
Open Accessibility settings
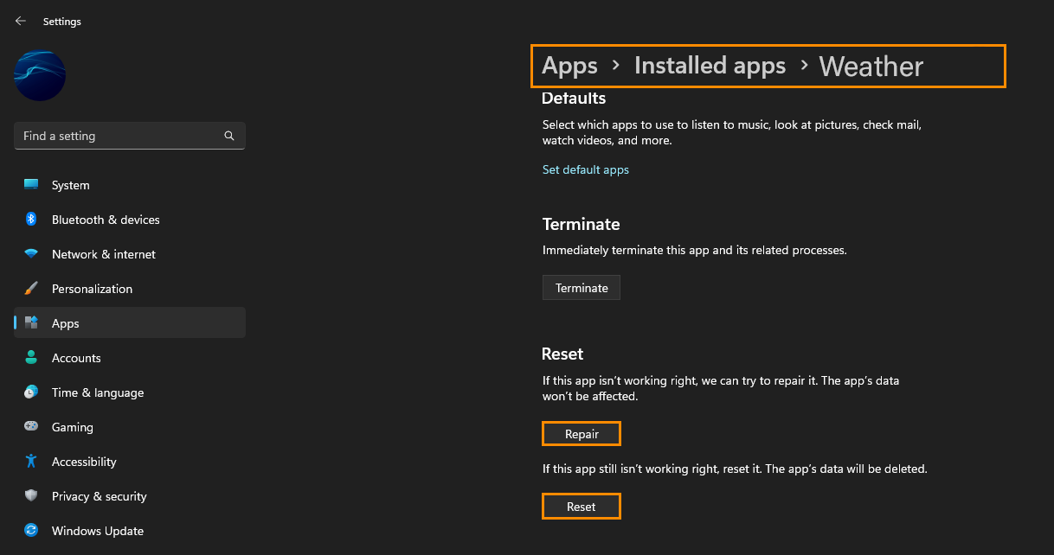[130, 462]
